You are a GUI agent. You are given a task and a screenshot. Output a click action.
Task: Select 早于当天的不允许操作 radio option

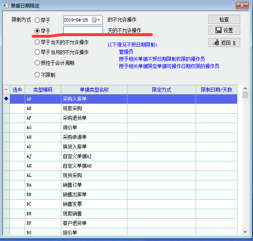37,42
